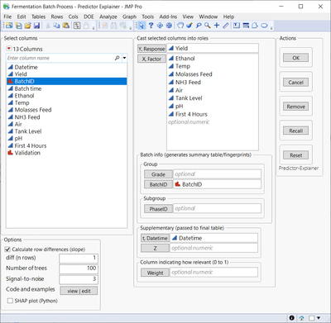
Task: Enable the SHAP plot (Python) checkbox
Action: pos(10,301)
